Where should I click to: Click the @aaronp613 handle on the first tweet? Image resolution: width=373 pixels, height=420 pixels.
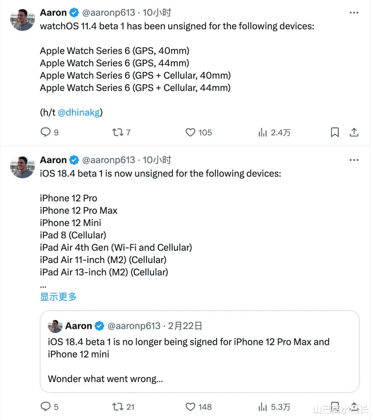point(108,13)
